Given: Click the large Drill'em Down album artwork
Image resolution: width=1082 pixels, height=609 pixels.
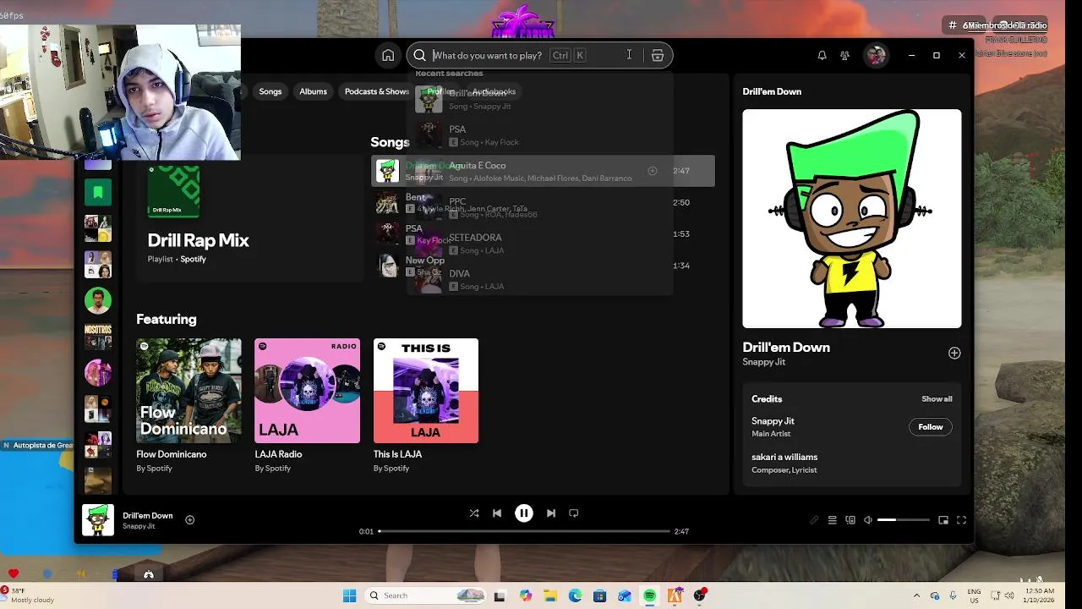Looking at the screenshot, I should [852, 218].
